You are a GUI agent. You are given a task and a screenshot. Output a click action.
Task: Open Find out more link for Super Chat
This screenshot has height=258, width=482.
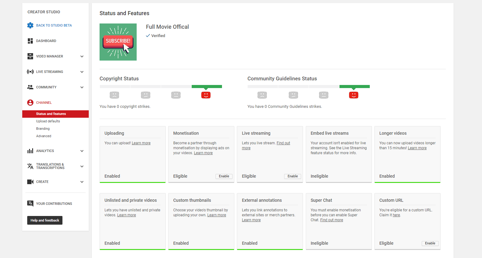[332, 220]
